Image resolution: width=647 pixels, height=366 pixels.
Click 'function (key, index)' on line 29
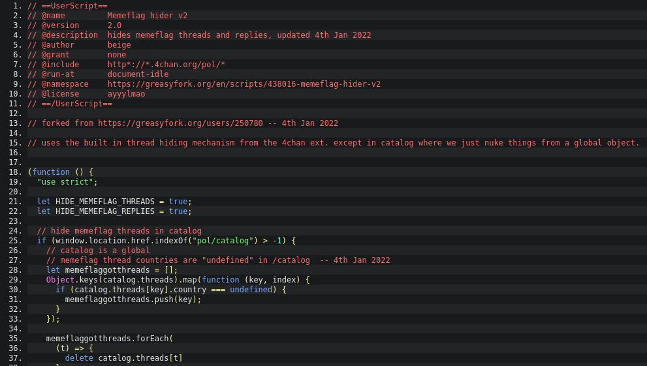251,280
